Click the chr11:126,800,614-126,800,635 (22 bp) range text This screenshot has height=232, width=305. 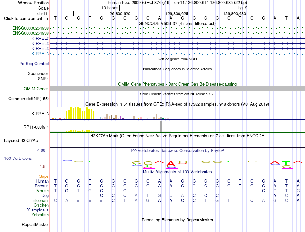click(211, 3)
